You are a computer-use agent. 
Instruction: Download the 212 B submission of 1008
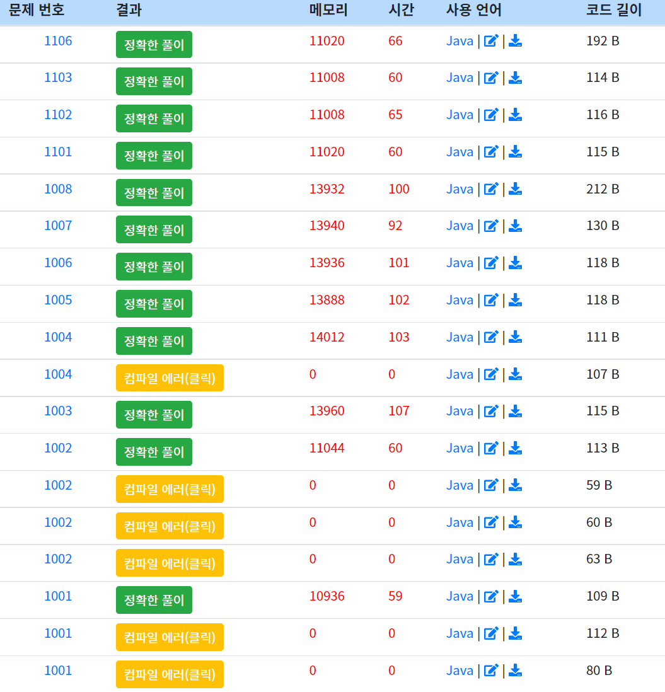click(x=515, y=189)
